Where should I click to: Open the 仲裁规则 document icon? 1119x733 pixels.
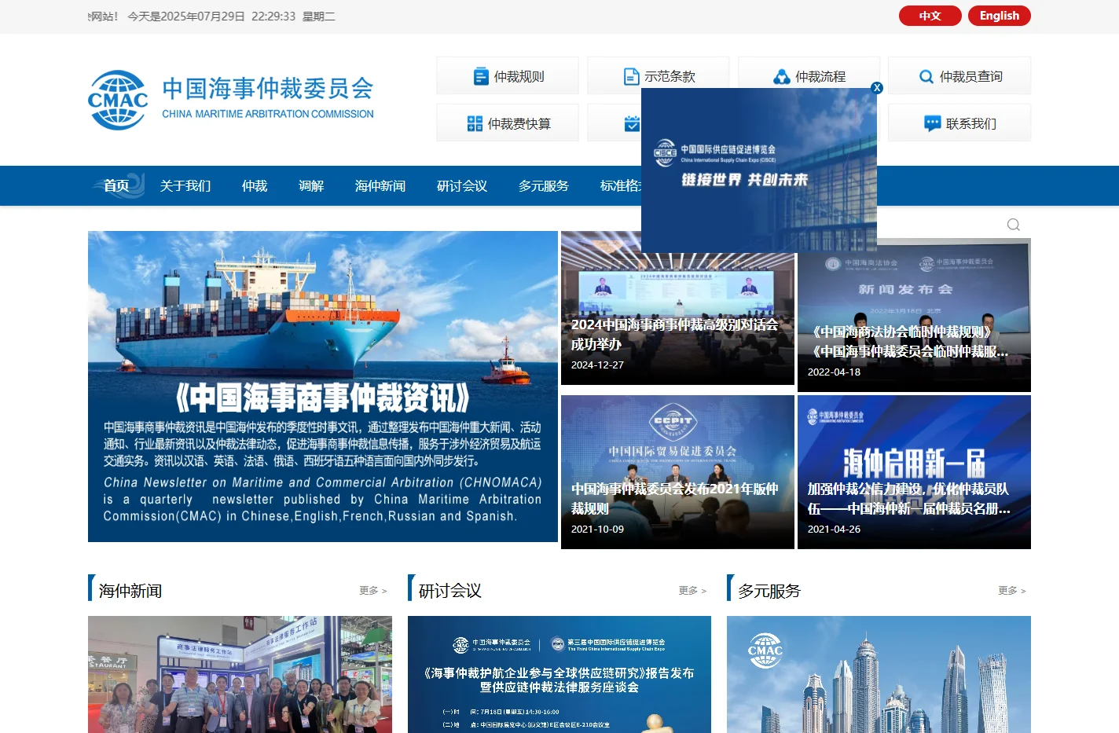481,76
